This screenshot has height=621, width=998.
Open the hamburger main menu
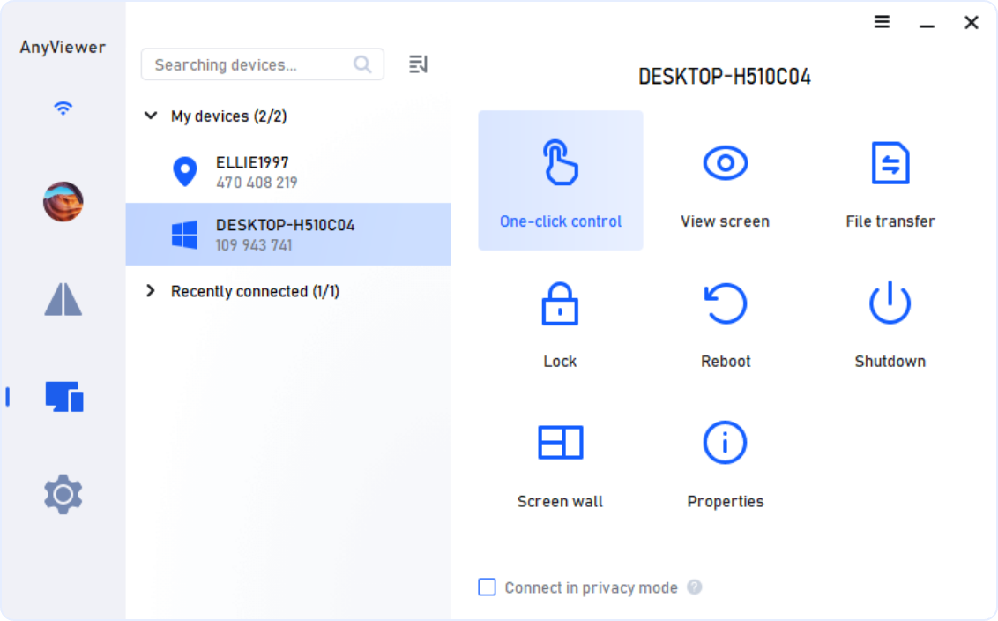pyautogui.click(x=882, y=23)
